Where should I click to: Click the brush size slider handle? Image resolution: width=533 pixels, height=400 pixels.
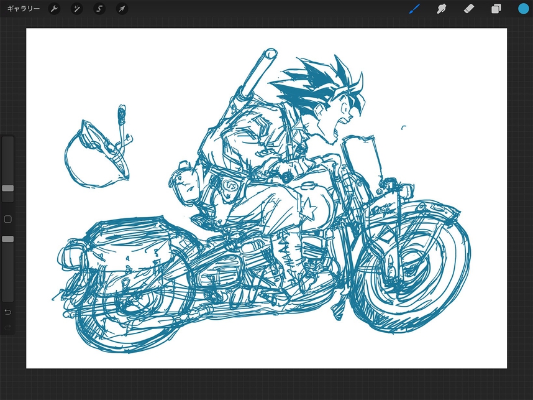point(8,188)
